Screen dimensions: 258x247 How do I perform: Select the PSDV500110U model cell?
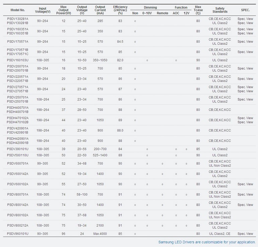tap(17, 155)
